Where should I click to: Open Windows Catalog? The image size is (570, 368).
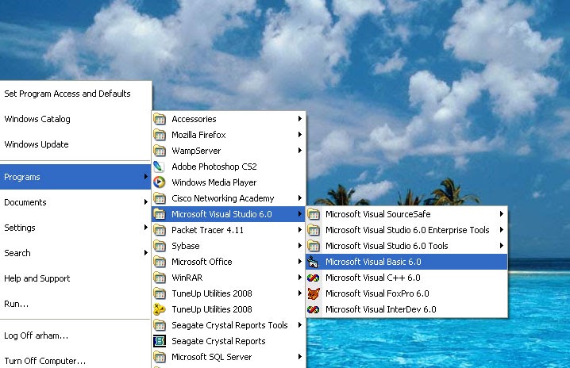click(x=75, y=119)
